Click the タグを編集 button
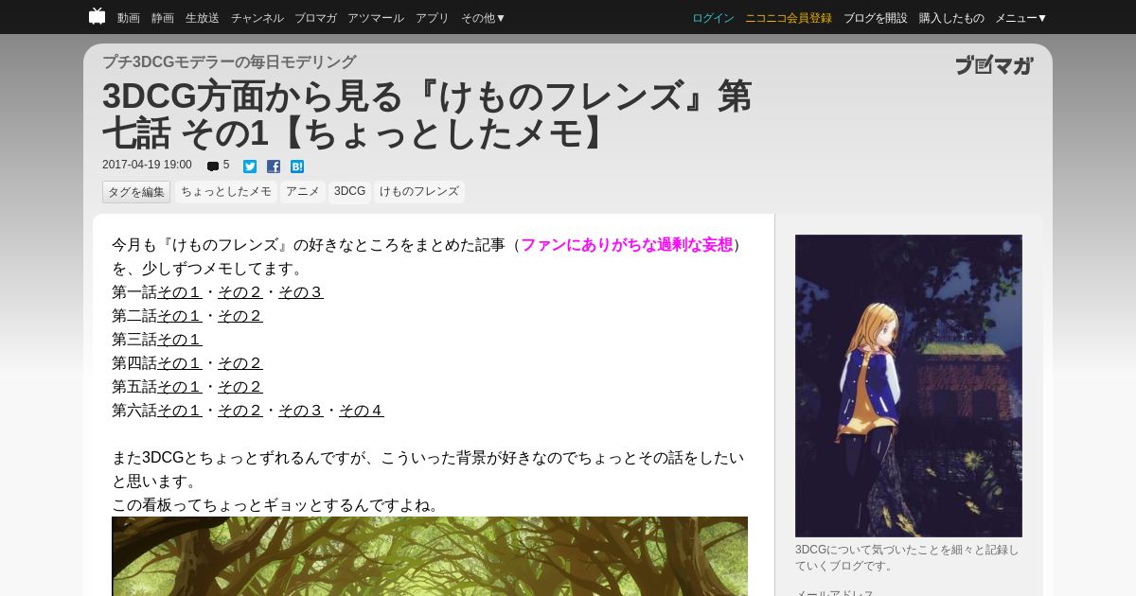1136x596 pixels. [136, 192]
